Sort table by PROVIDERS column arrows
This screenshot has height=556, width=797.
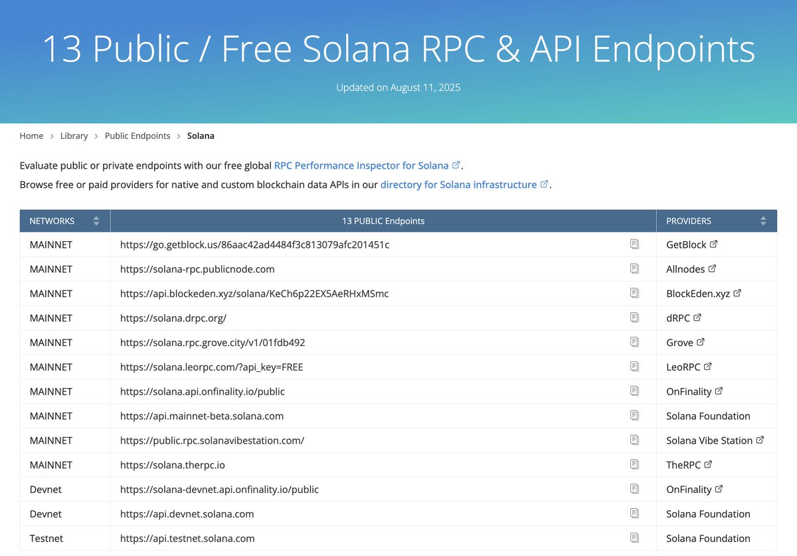tap(763, 221)
